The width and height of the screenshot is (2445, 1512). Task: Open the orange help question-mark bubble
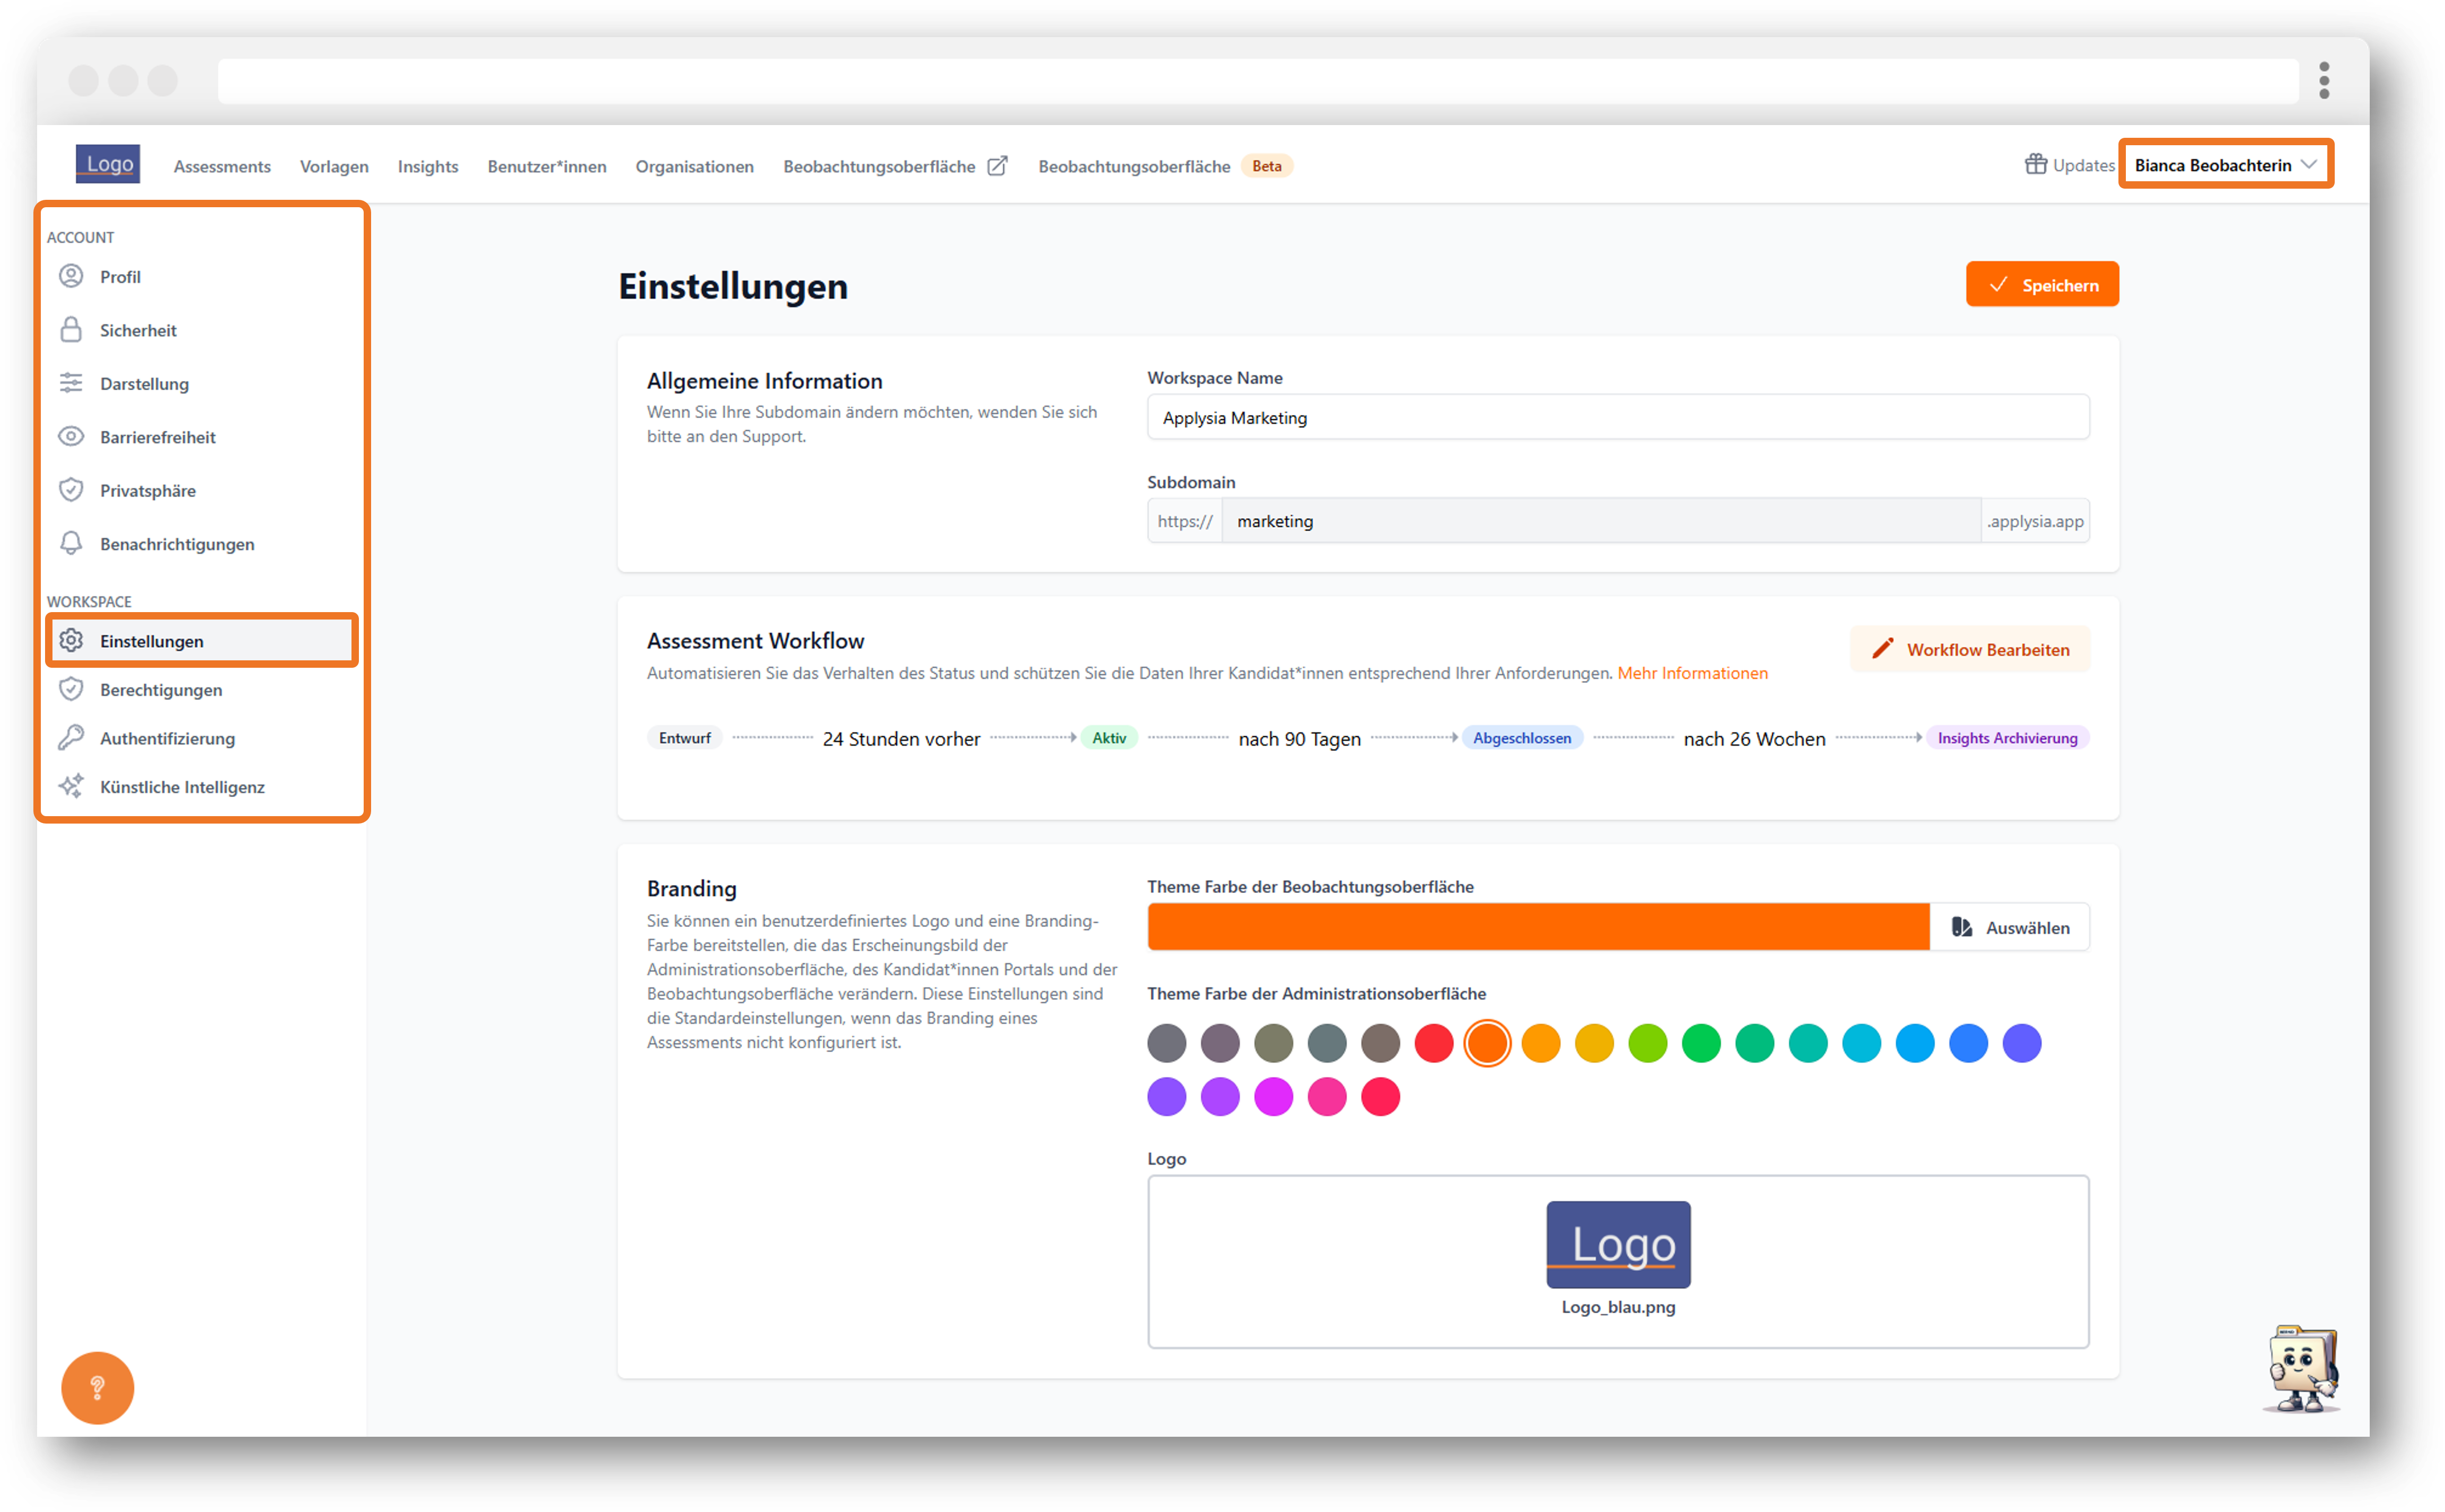tap(97, 1388)
